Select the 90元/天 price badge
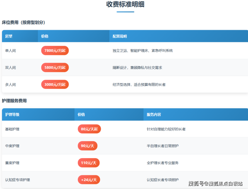 87,146
